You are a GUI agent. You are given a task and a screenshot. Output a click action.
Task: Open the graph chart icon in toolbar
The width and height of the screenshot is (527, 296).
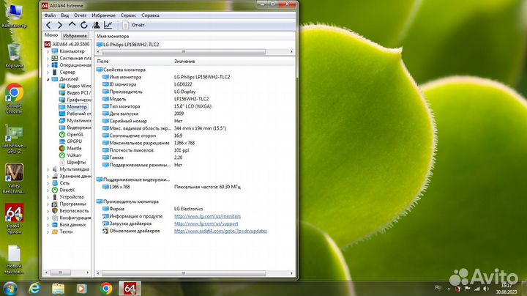point(108,25)
